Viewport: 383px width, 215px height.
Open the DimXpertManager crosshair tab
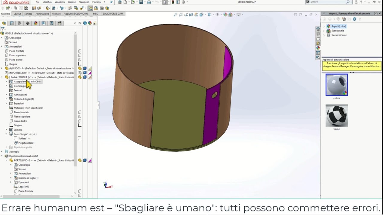pos(28,23)
